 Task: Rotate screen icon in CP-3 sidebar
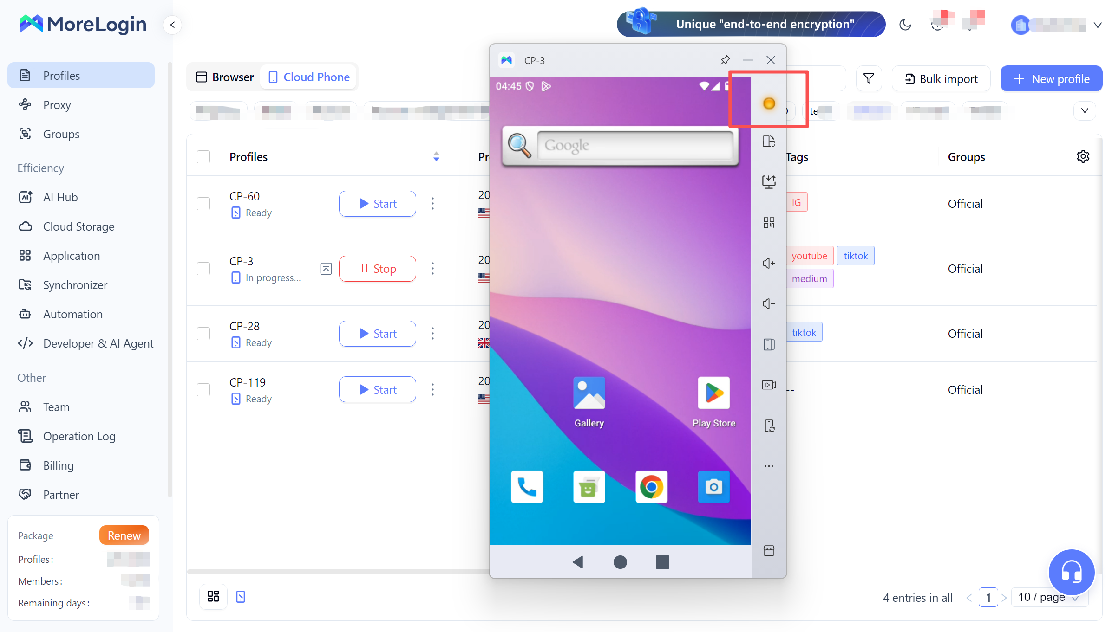tap(769, 344)
